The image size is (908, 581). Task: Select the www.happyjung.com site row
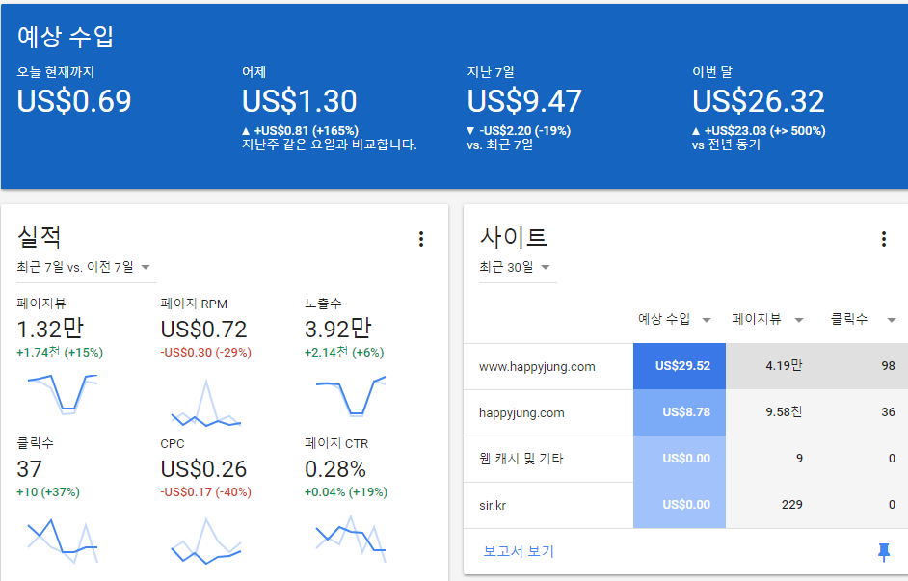tap(537, 366)
